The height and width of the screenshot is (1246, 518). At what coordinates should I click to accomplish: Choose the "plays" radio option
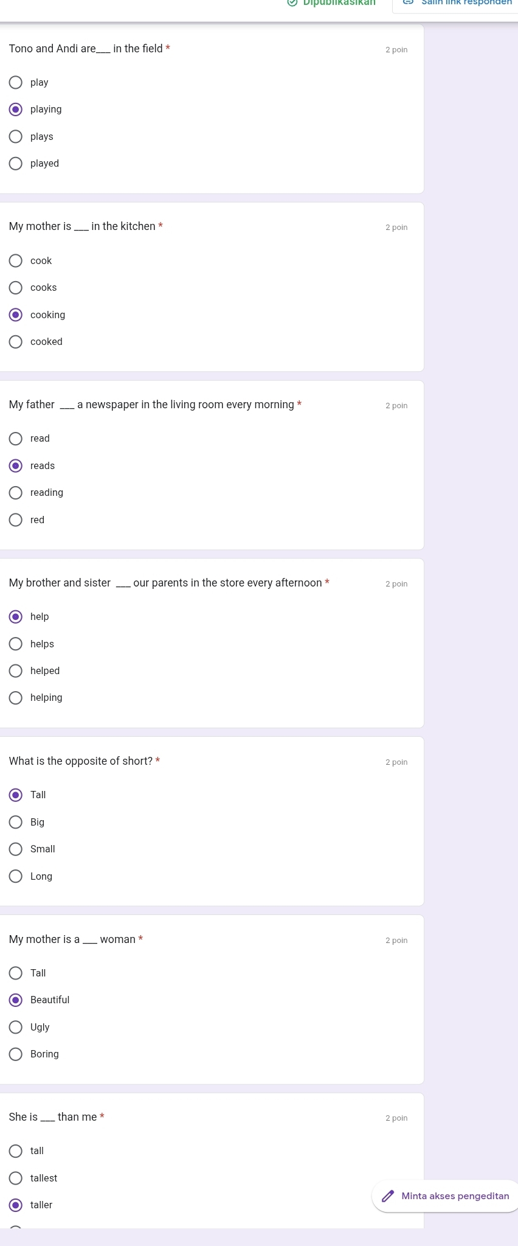point(16,136)
